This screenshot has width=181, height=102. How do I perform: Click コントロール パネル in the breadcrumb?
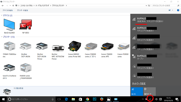point(26,6)
